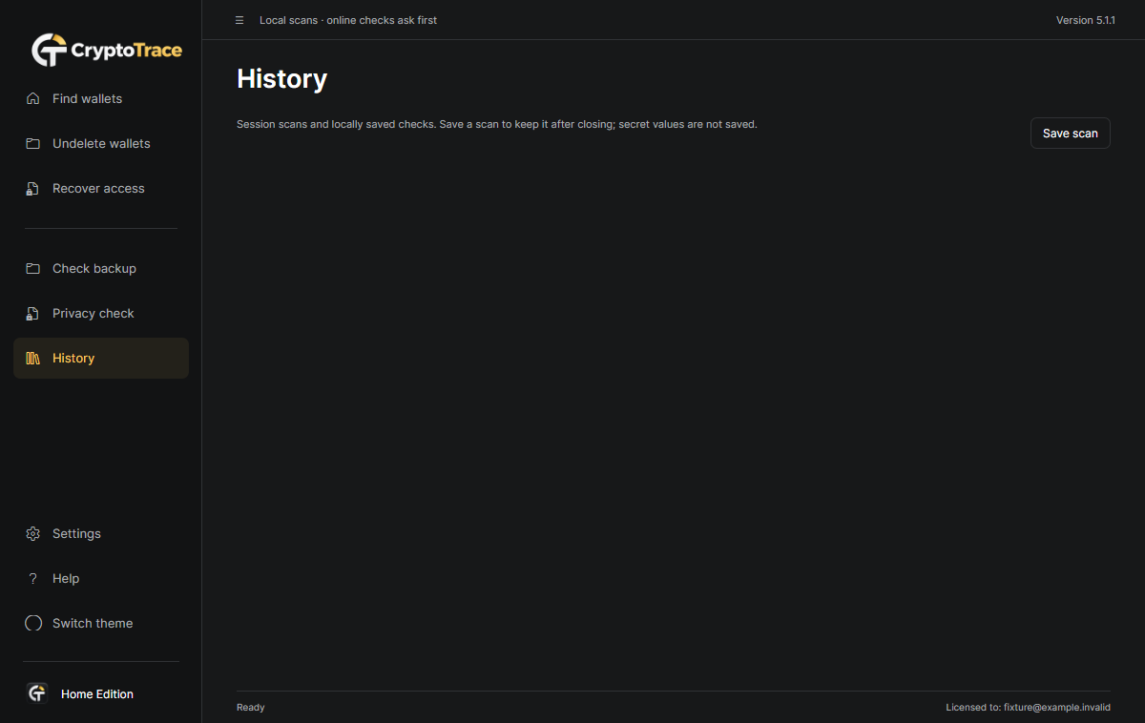Click the Undelete wallets folder icon

tap(32, 143)
